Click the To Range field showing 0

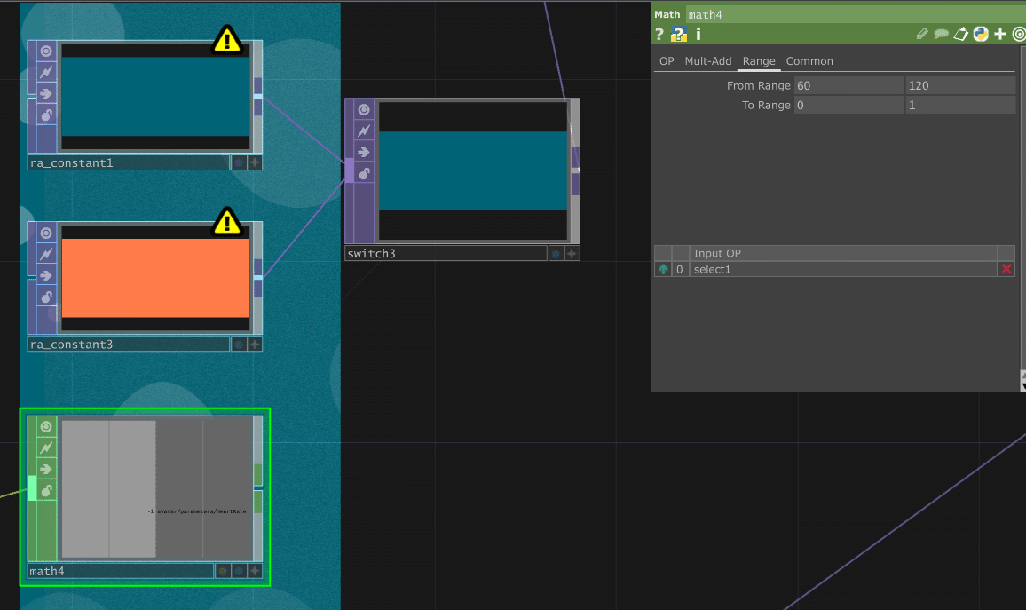click(x=848, y=105)
